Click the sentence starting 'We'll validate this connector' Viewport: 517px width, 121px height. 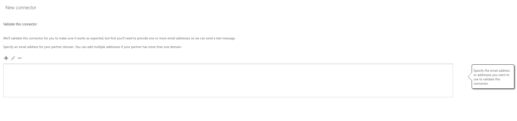[119, 38]
